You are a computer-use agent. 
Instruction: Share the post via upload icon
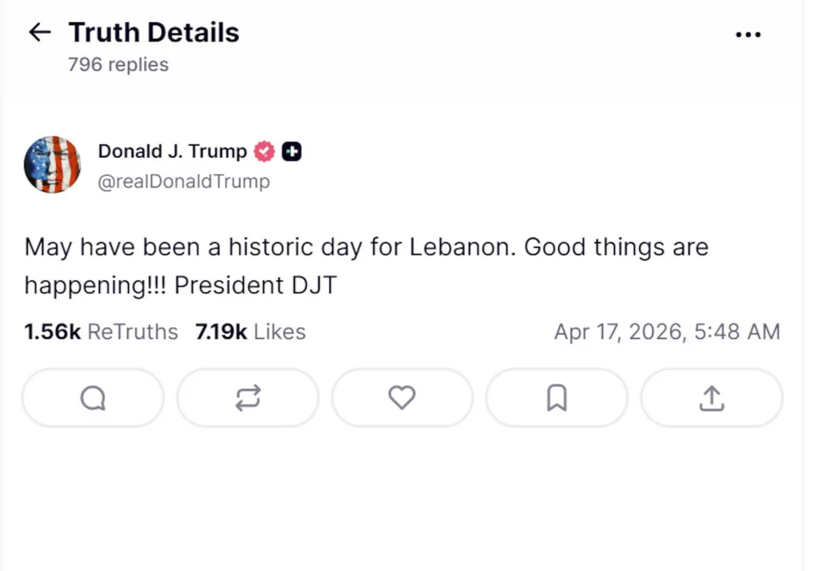(x=711, y=398)
